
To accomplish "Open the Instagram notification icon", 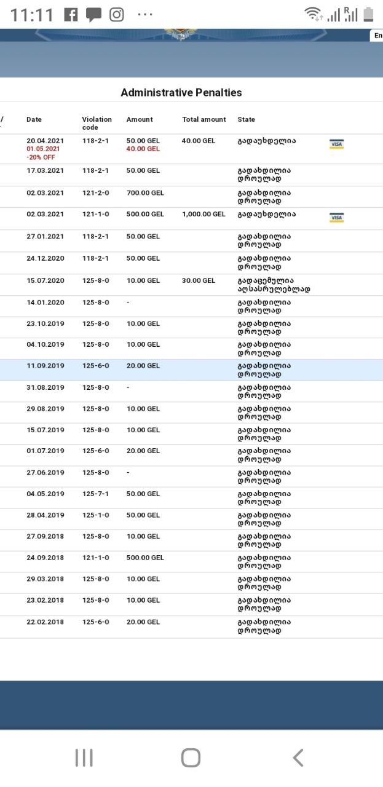I will point(117,14).
